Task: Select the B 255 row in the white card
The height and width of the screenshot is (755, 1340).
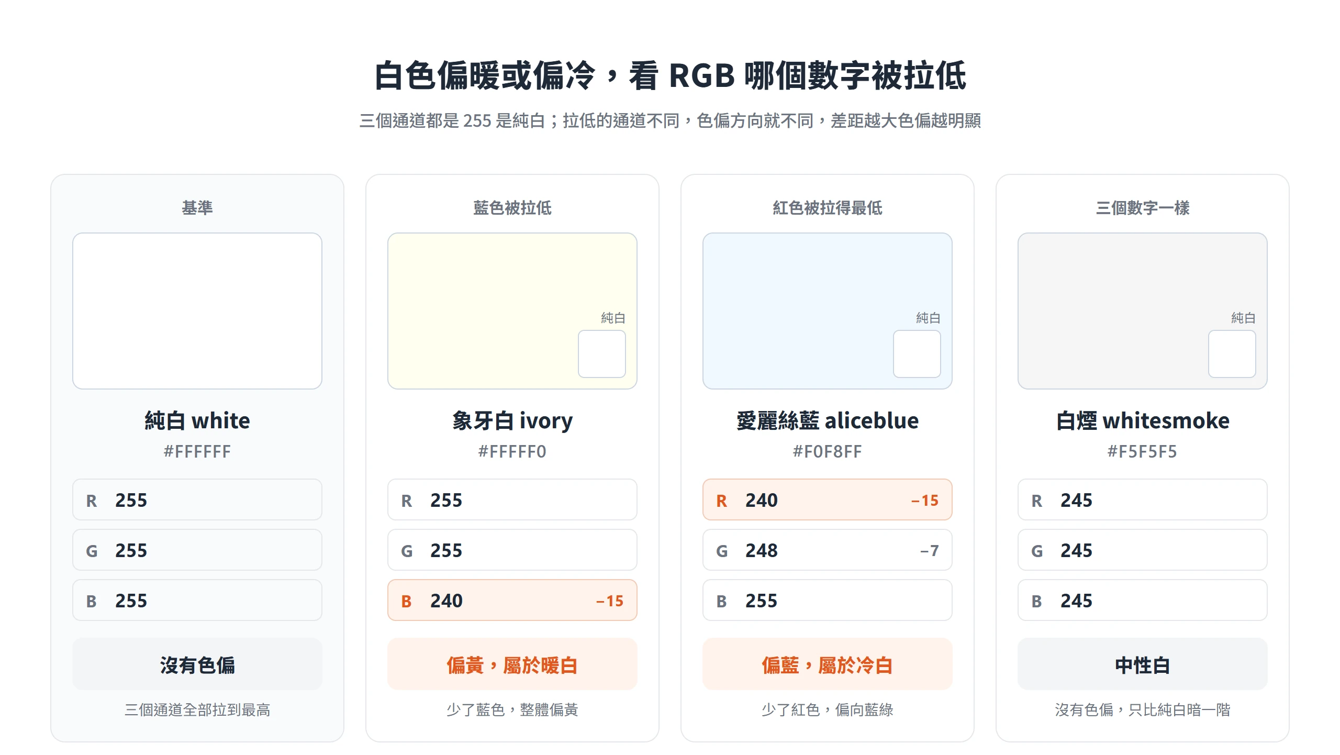Action: 197,600
